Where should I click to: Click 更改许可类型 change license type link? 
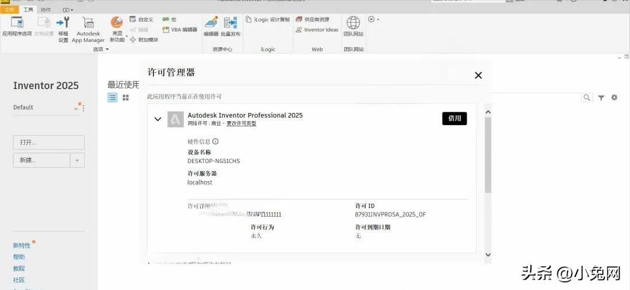[x=242, y=123]
